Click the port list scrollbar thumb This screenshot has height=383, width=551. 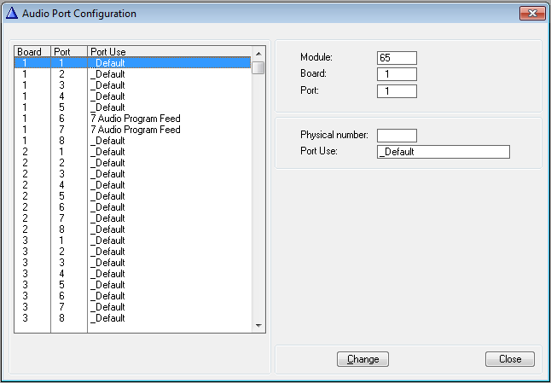[x=258, y=68]
